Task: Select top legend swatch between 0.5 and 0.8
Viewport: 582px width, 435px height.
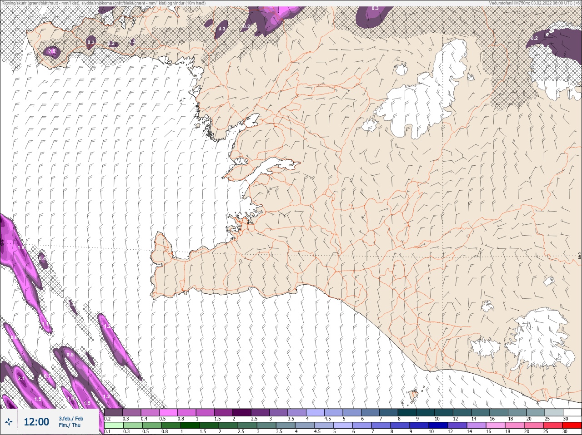Action: [168, 412]
